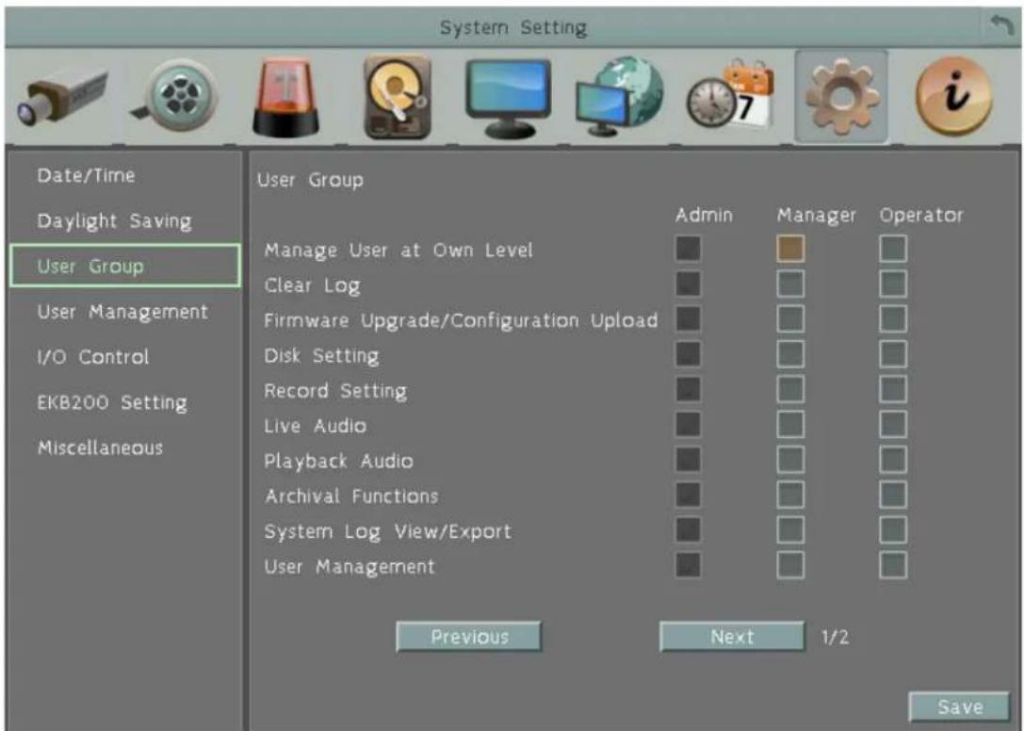
Task: Toggle Operator checkbox for Manage User at Own Level
Action: pos(893,249)
